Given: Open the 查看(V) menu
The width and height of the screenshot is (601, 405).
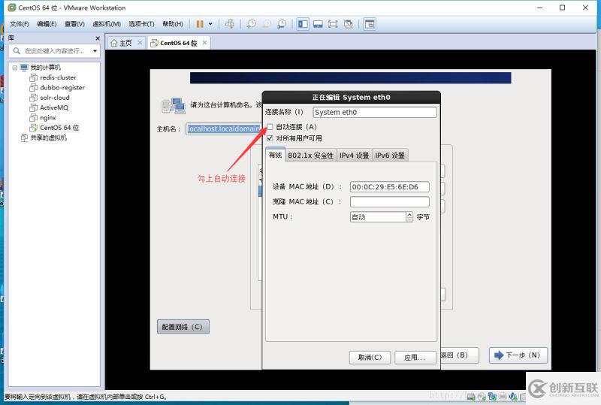Looking at the screenshot, I should pyautogui.click(x=74, y=24).
